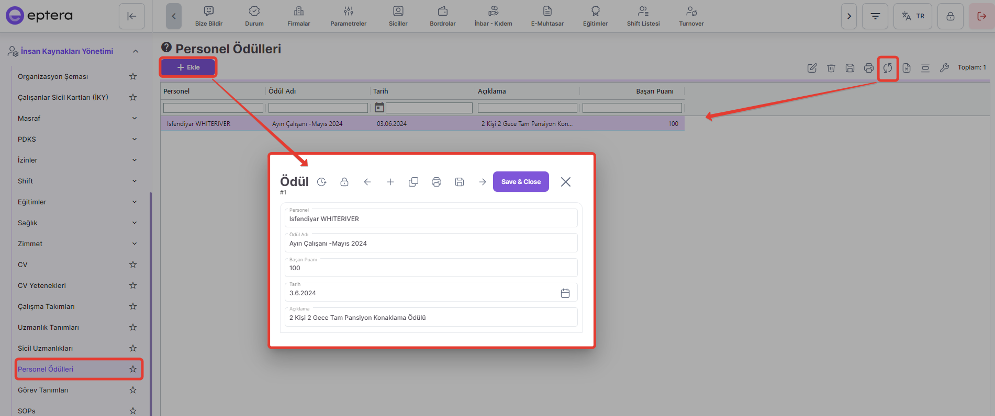Open the Parametreler top menu
Image resolution: width=995 pixels, height=416 pixels.
pyautogui.click(x=348, y=16)
